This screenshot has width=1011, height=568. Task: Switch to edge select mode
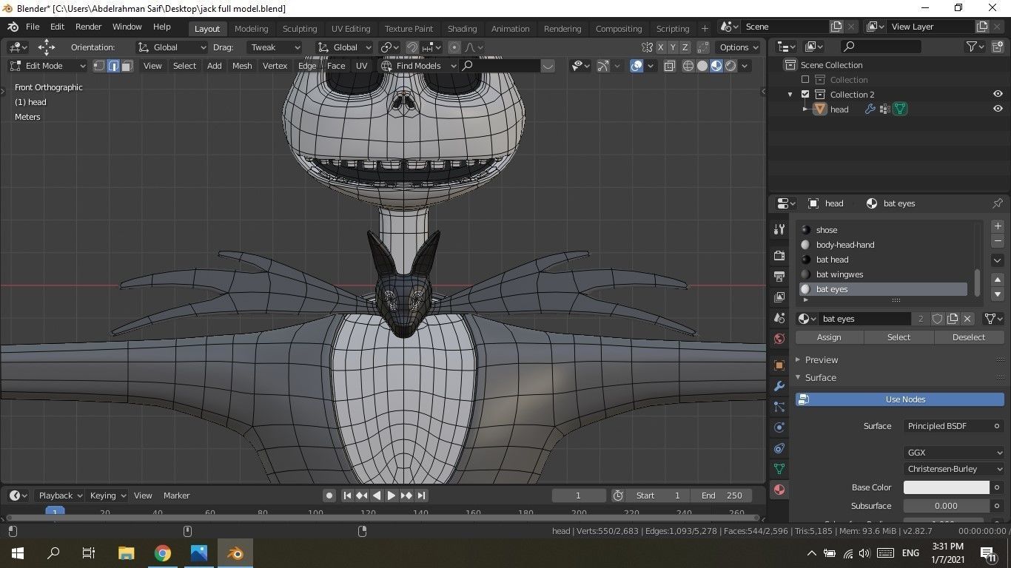pyautogui.click(x=113, y=66)
